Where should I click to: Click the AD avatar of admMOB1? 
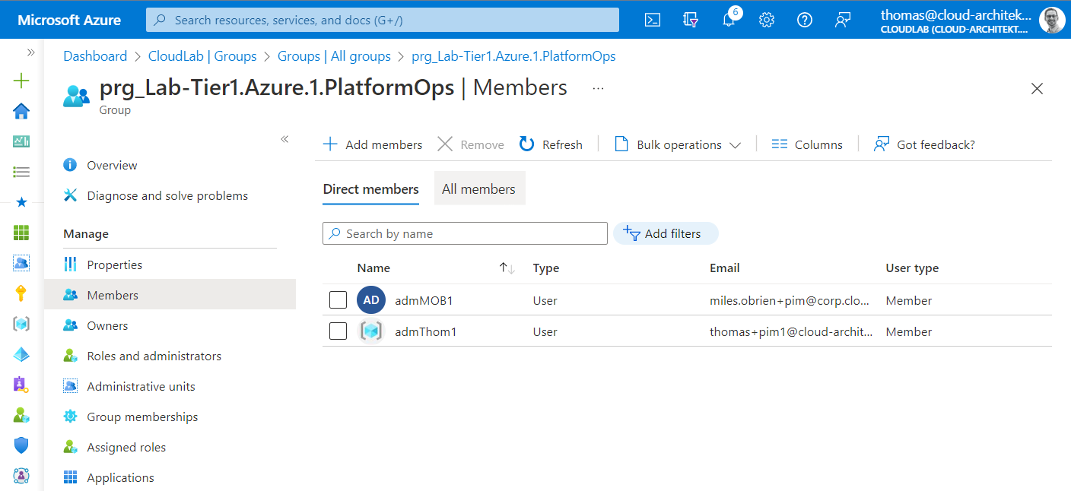[371, 300]
